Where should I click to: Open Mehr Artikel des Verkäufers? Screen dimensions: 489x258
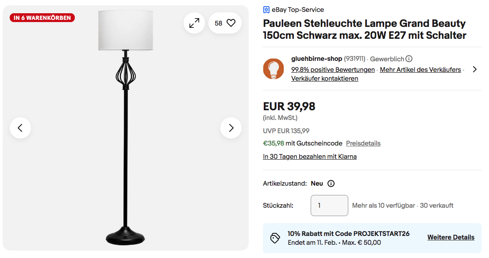pos(420,70)
